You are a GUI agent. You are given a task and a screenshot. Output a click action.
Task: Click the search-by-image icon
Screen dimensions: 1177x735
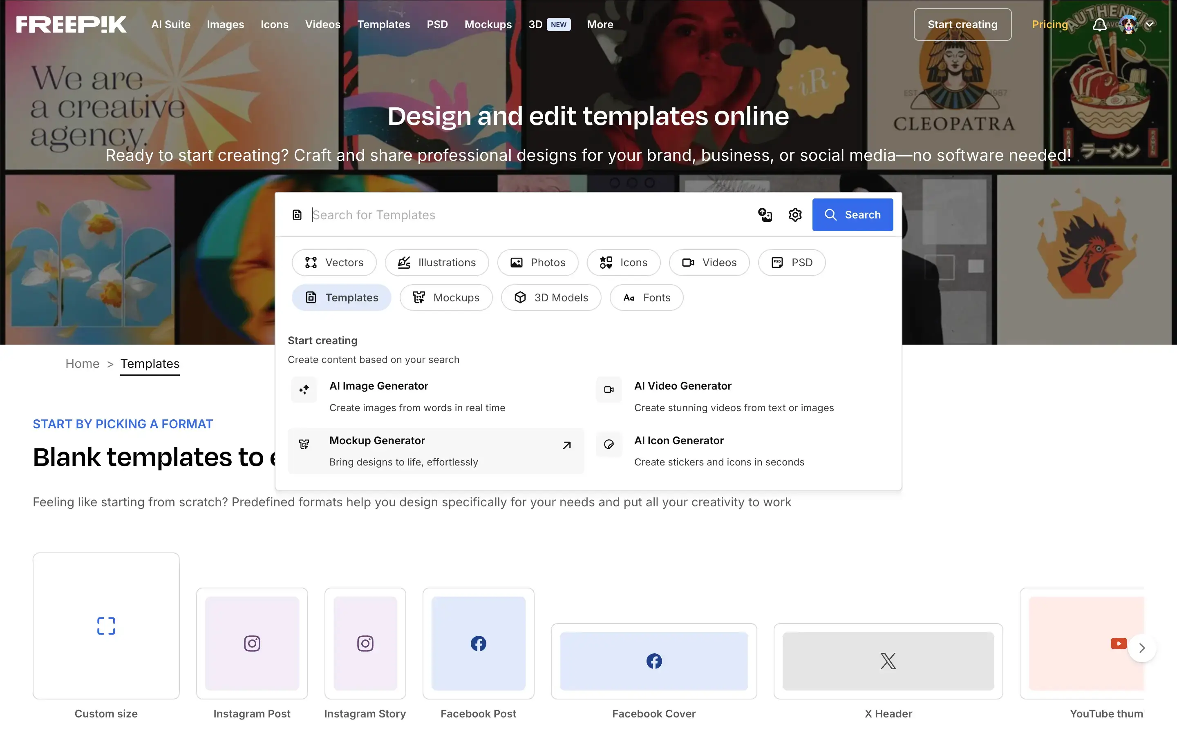tap(765, 214)
